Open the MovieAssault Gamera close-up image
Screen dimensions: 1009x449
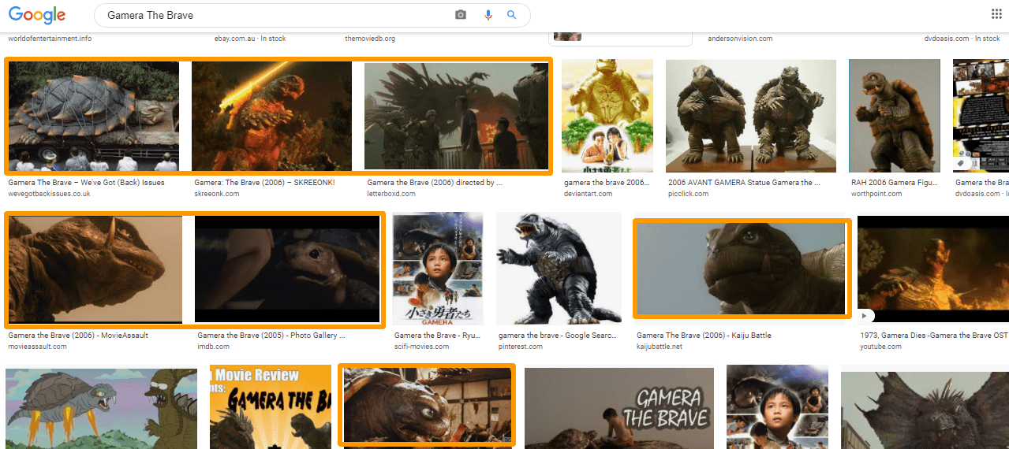coord(95,269)
